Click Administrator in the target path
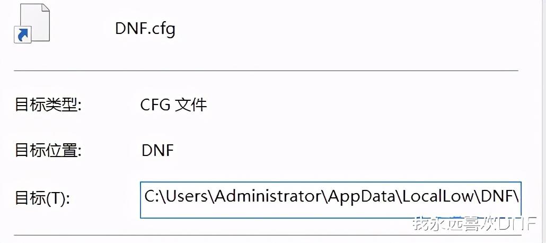This screenshot has width=546, height=243. point(270,196)
